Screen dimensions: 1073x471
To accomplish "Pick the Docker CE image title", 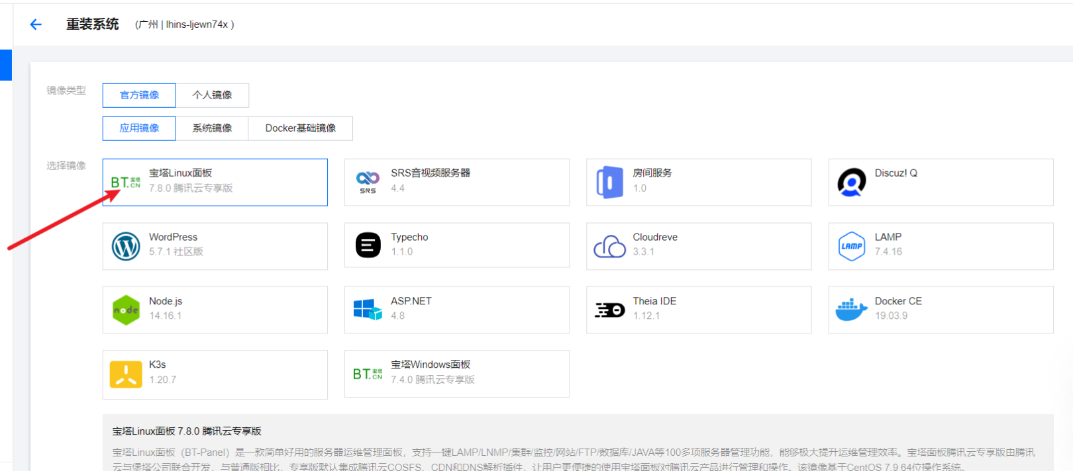I will pos(898,301).
